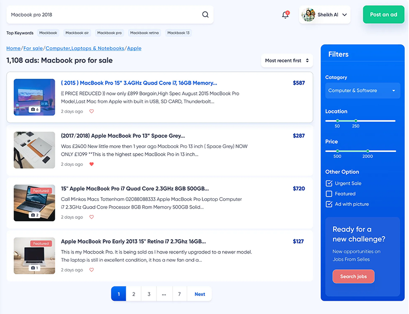Open Apple breadcrumb link
Screen dimensions: 409x314
click(x=134, y=48)
